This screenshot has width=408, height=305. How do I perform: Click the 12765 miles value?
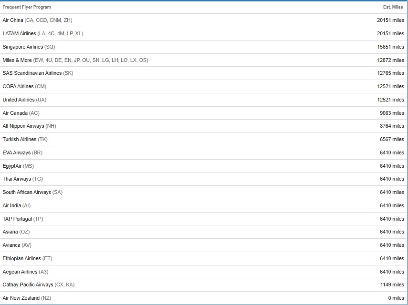390,73
